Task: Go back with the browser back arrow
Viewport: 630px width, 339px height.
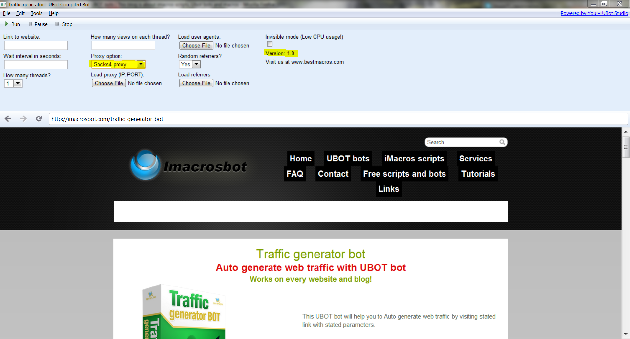Action: 8,119
